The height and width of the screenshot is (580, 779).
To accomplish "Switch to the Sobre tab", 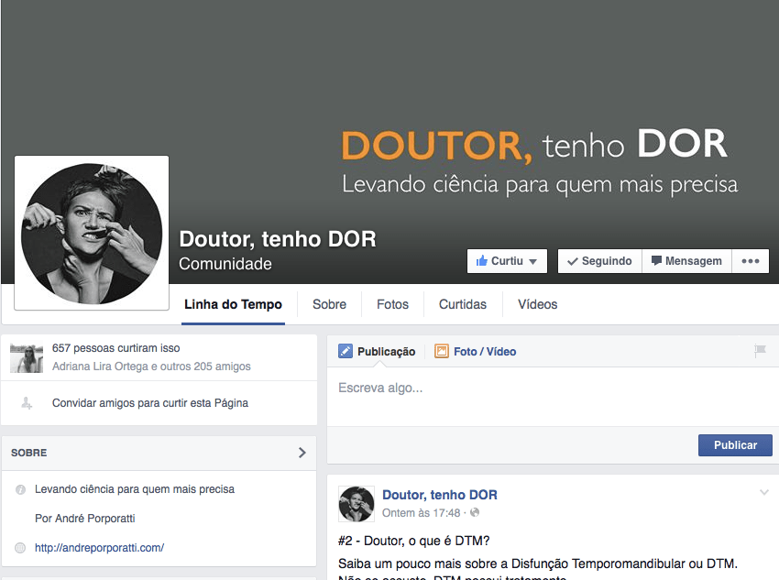I will pyautogui.click(x=329, y=304).
